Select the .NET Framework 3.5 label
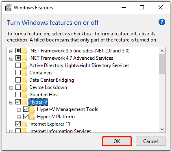The width and height of the screenshot is (172, 152). [79, 51]
